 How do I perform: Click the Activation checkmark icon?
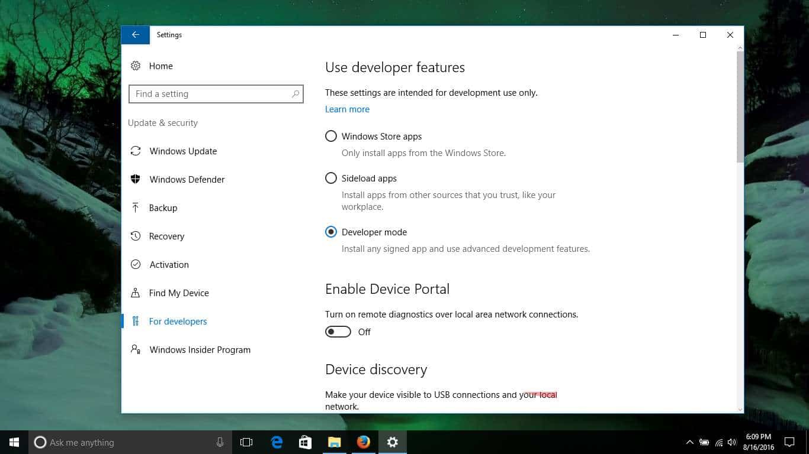pos(136,265)
